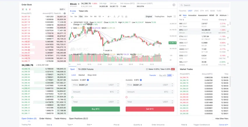Select the Innovation market category
Image resolution: width=248 pixels, height=127 pixels.
[x=192, y=15]
